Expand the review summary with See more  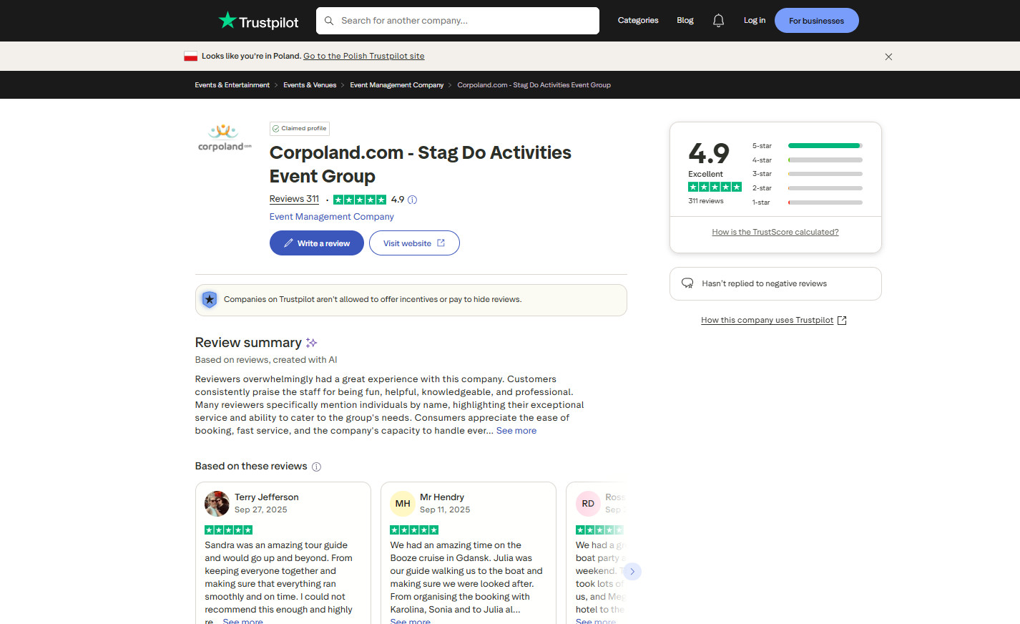[516, 430]
